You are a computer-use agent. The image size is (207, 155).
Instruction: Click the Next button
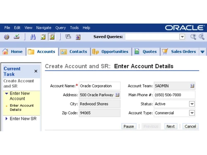click(171, 126)
